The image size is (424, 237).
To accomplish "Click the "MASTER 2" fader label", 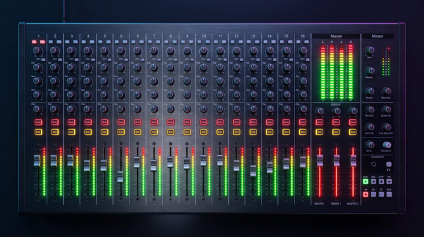I will click(x=352, y=203).
